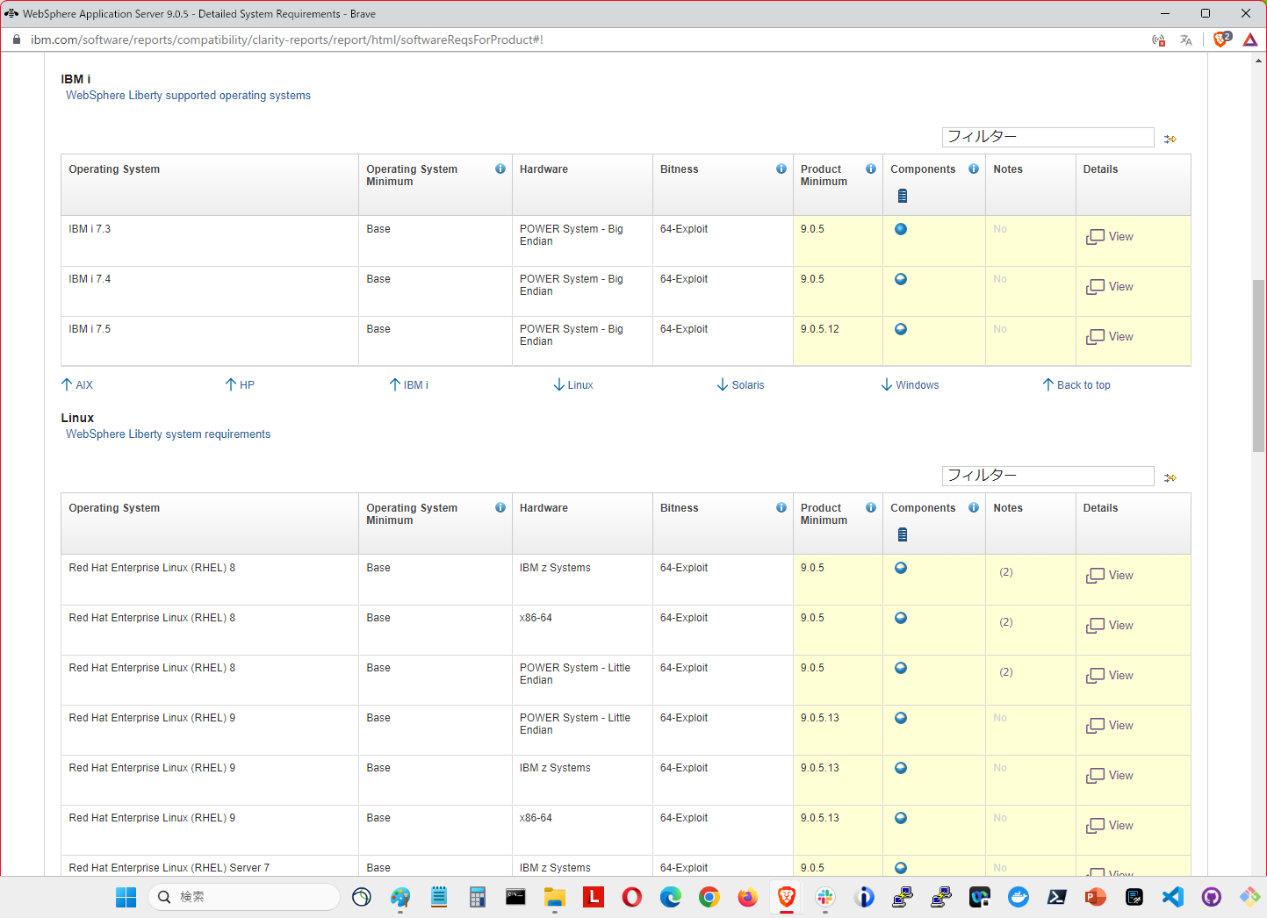Screen dimensions: 1267x918
Task: Click the Brave Shields lion icon
Action: click(x=1221, y=39)
